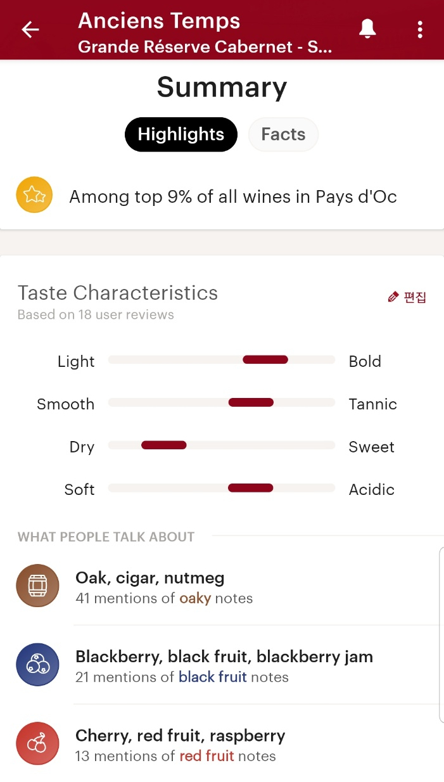
Task: Tap the oaky notes link
Action: pos(195,598)
